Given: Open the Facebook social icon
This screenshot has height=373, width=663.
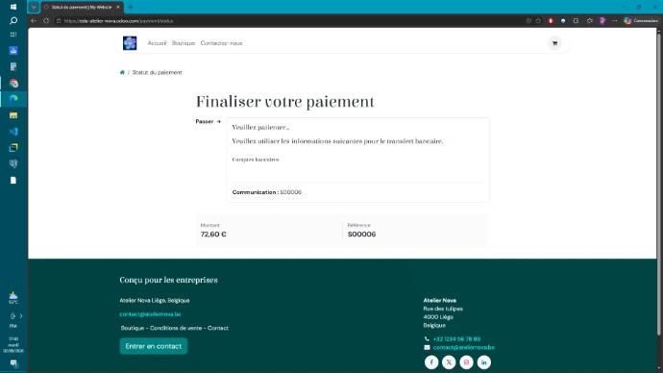Looking at the screenshot, I should tap(431, 362).
